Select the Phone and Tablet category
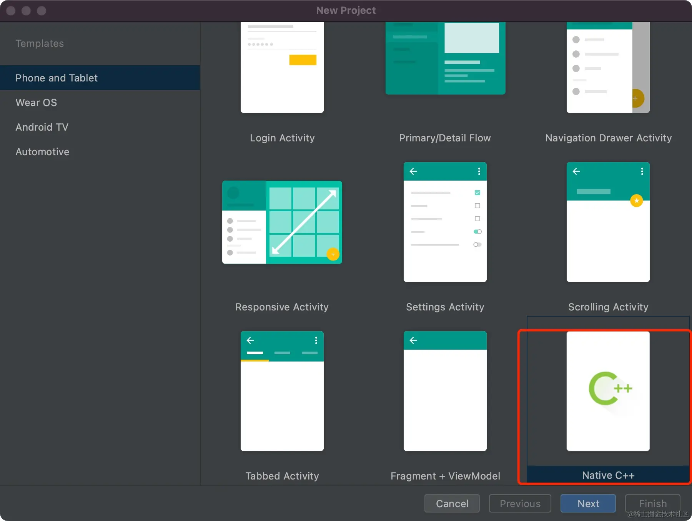This screenshot has height=521, width=692. click(x=100, y=78)
